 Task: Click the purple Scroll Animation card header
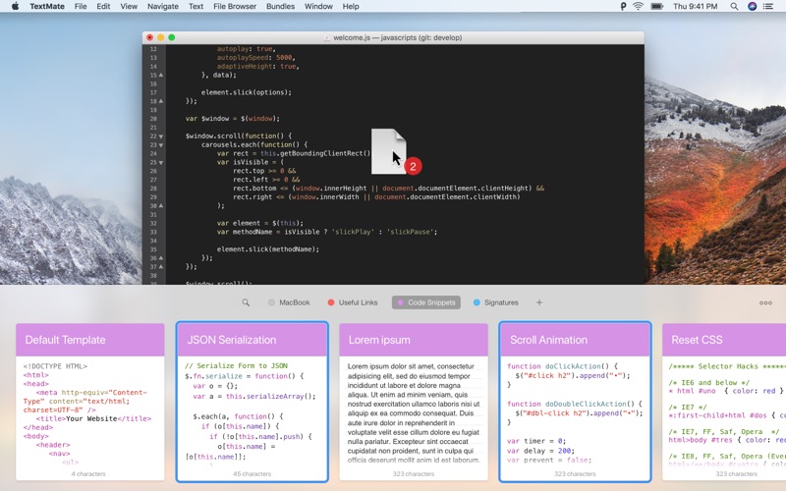575,340
